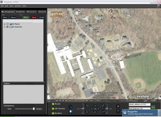Switch to the Keyhole tab
Screen dimensions: 161x117
(20, 12)
